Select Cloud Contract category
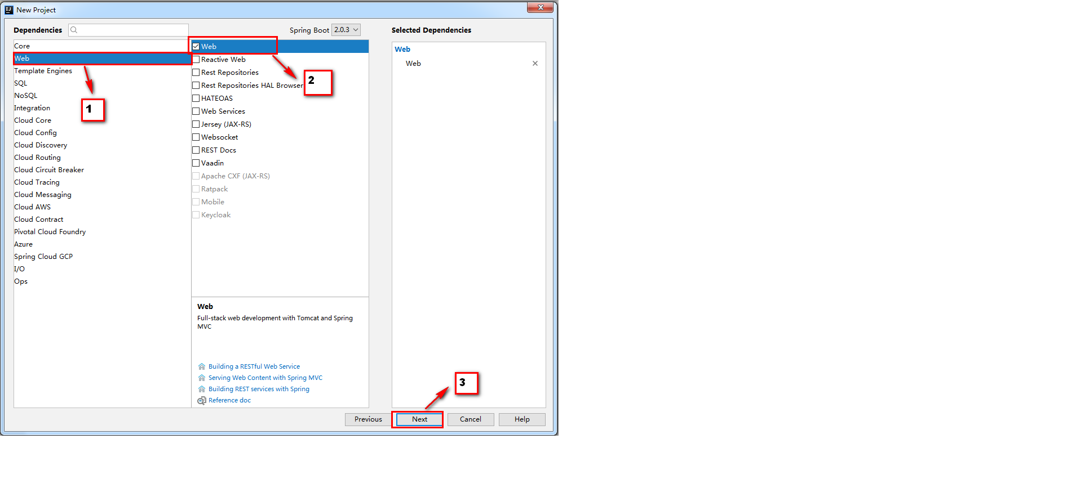The height and width of the screenshot is (479, 1076). point(102,220)
